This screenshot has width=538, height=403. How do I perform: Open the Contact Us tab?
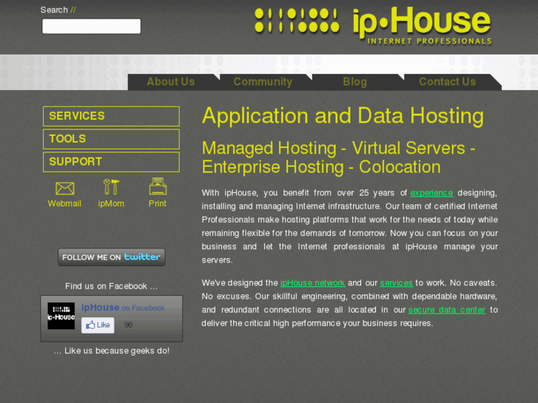[x=448, y=82]
